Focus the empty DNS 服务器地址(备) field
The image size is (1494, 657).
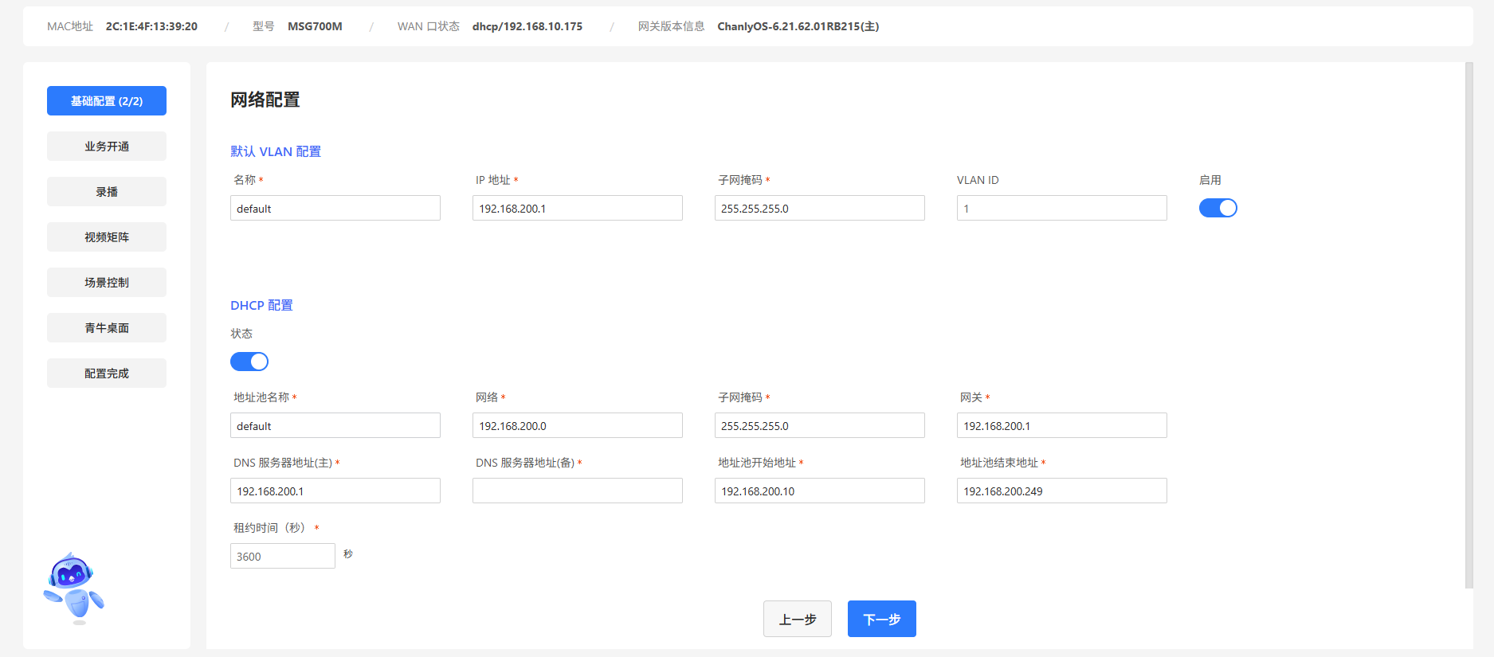tap(577, 491)
